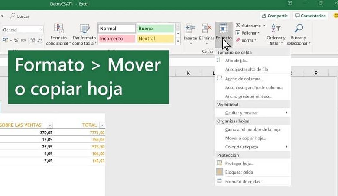Click the ribbon display options icon
Screen dimensions: 338x196
click(x=290, y=3)
